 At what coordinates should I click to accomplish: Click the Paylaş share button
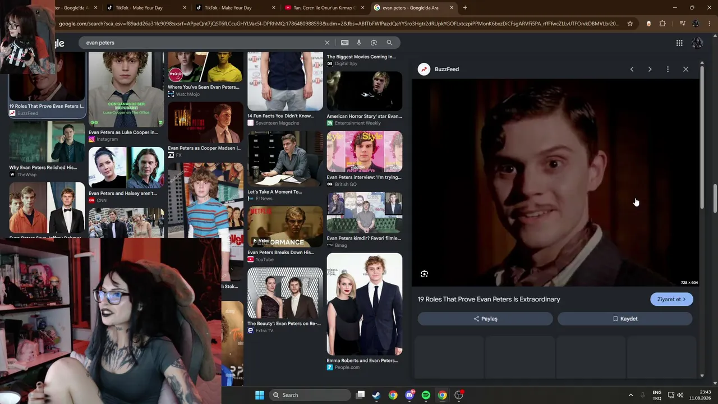click(x=485, y=319)
